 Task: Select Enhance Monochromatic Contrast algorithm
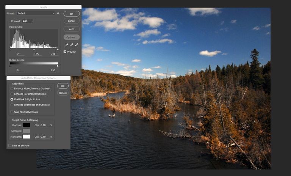click(x=12, y=88)
